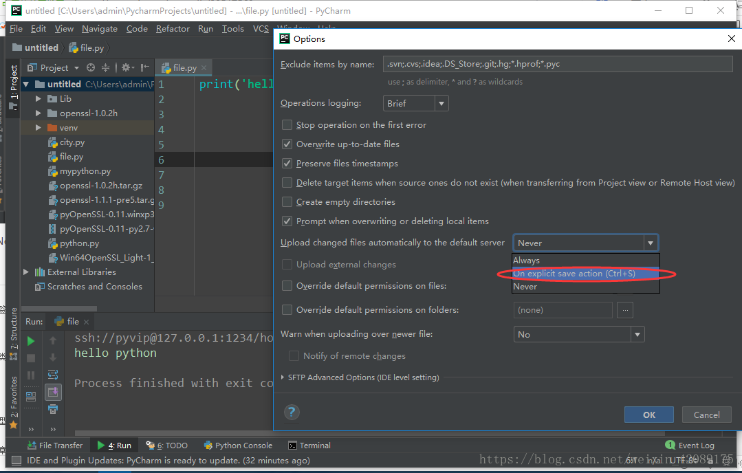Toggle soft-wrap icon in Run console
The image size is (742, 473).
click(53, 375)
